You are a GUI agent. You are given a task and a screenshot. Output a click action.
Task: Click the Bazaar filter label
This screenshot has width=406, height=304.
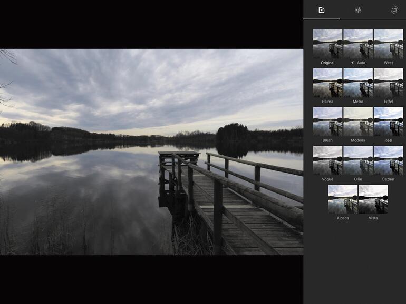coord(389,179)
